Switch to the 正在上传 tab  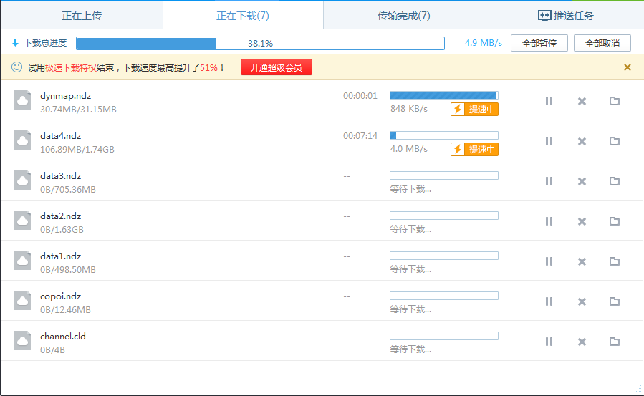(82, 16)
